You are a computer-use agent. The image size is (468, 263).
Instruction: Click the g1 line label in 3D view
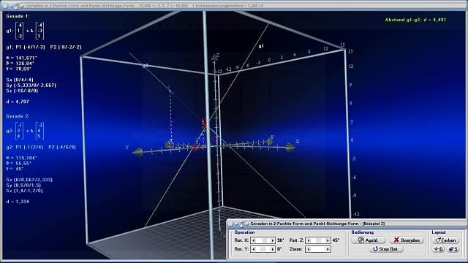coord(261,46)
